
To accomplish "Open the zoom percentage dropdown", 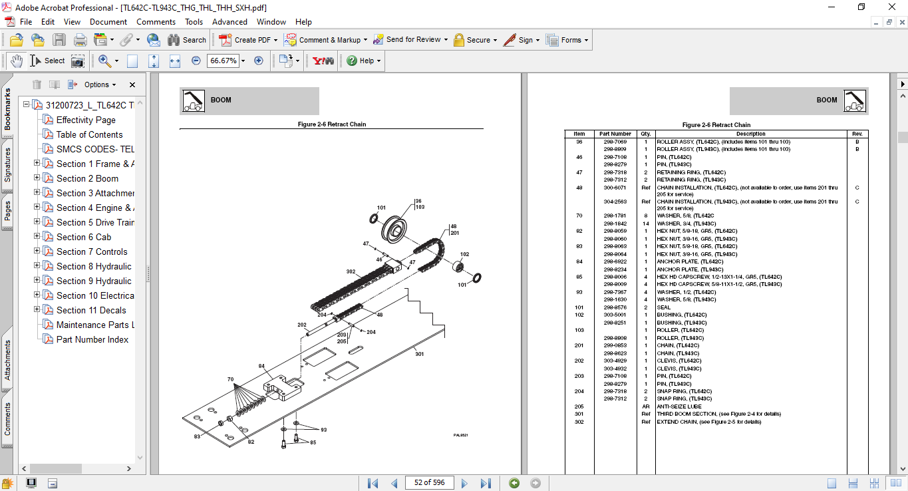I will tap(243, 61).
